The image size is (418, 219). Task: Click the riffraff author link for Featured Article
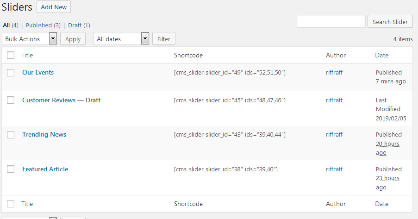(334, 169)
